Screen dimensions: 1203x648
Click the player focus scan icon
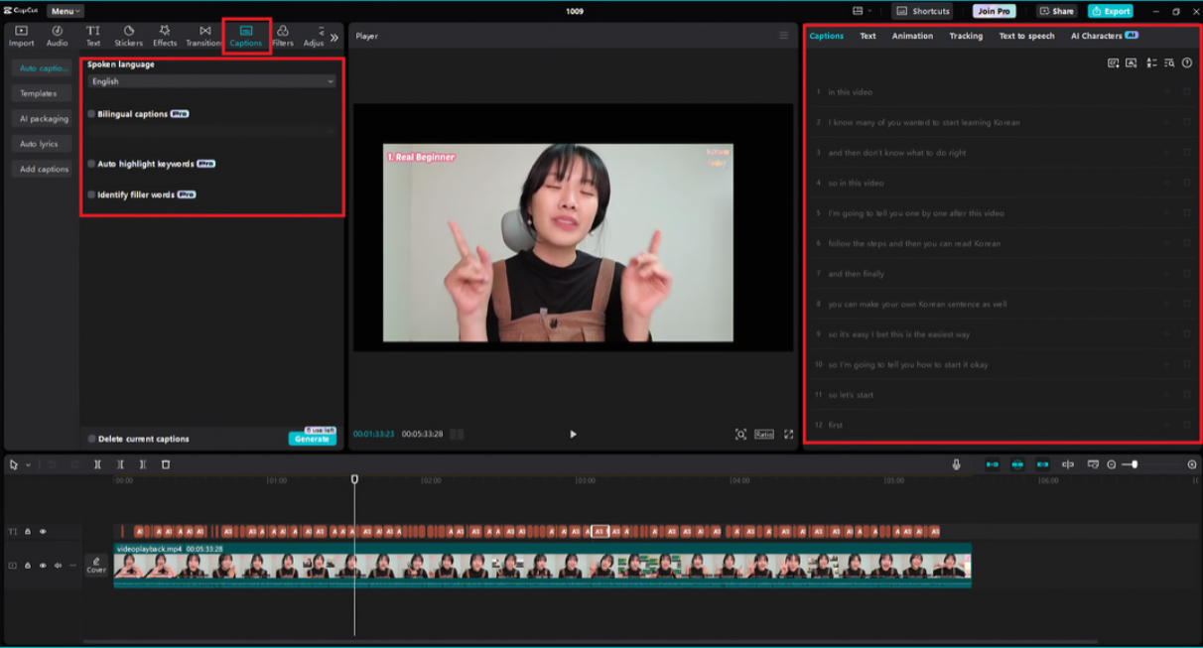coord(740,434)
